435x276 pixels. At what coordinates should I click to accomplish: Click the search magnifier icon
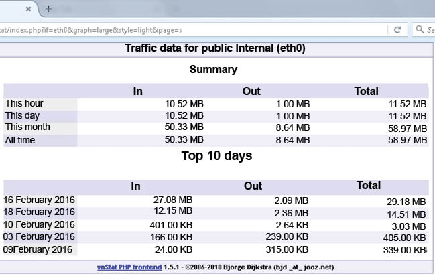click(x=420, y=30)
